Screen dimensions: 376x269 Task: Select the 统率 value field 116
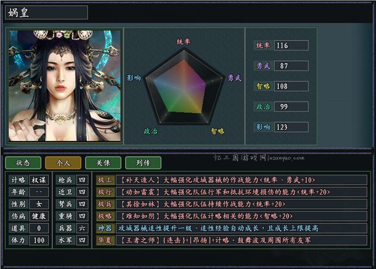291,45
